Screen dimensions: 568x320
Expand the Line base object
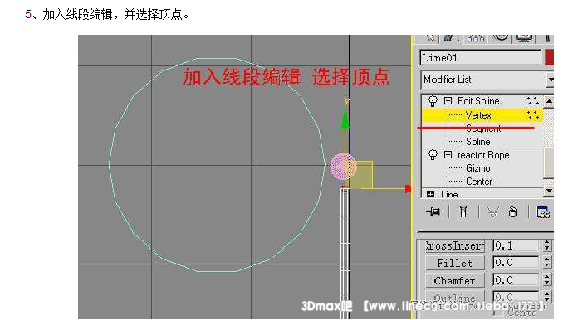(430, 194)
